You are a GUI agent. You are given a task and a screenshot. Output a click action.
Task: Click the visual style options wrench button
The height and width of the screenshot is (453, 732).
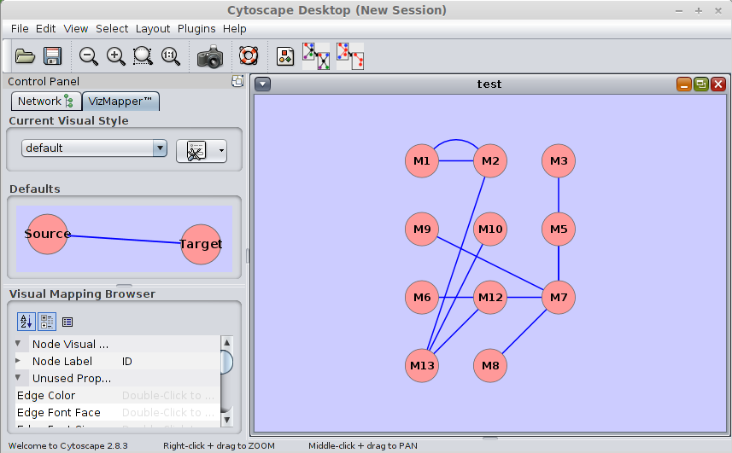(x=202, y=150)
